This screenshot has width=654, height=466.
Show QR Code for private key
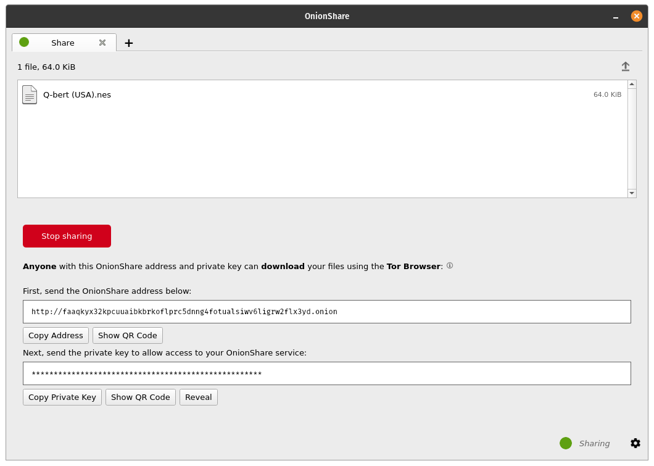click(141, 397)
